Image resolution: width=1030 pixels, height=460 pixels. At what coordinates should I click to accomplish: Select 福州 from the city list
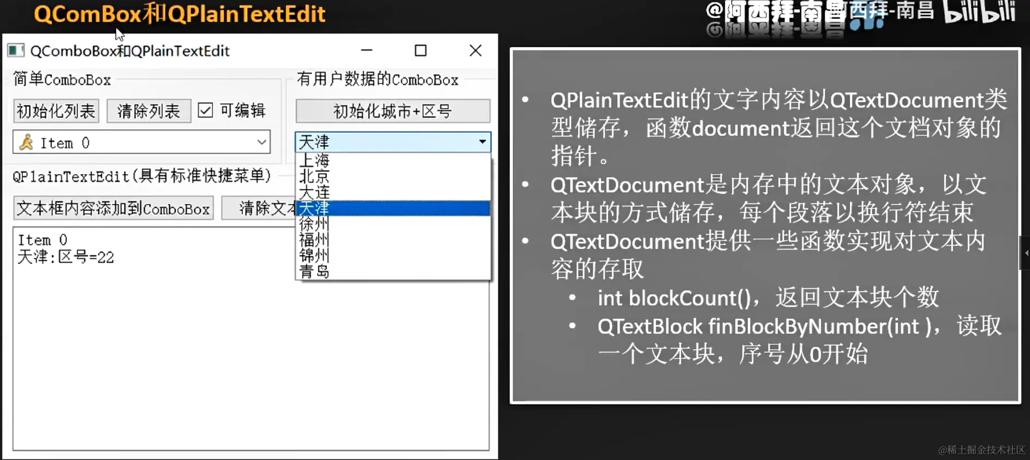click(x=392, y=240)
